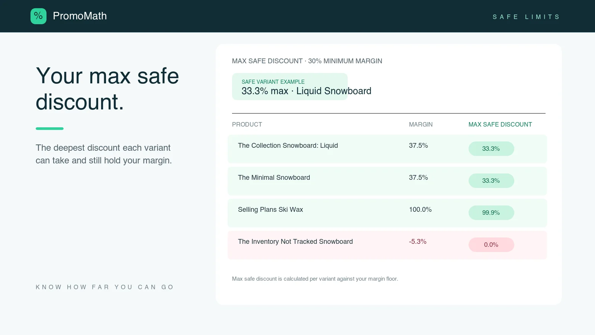Click the -5.3% negative margin value
This screenshot has height=335, width=595.
(x=418, y=242)
